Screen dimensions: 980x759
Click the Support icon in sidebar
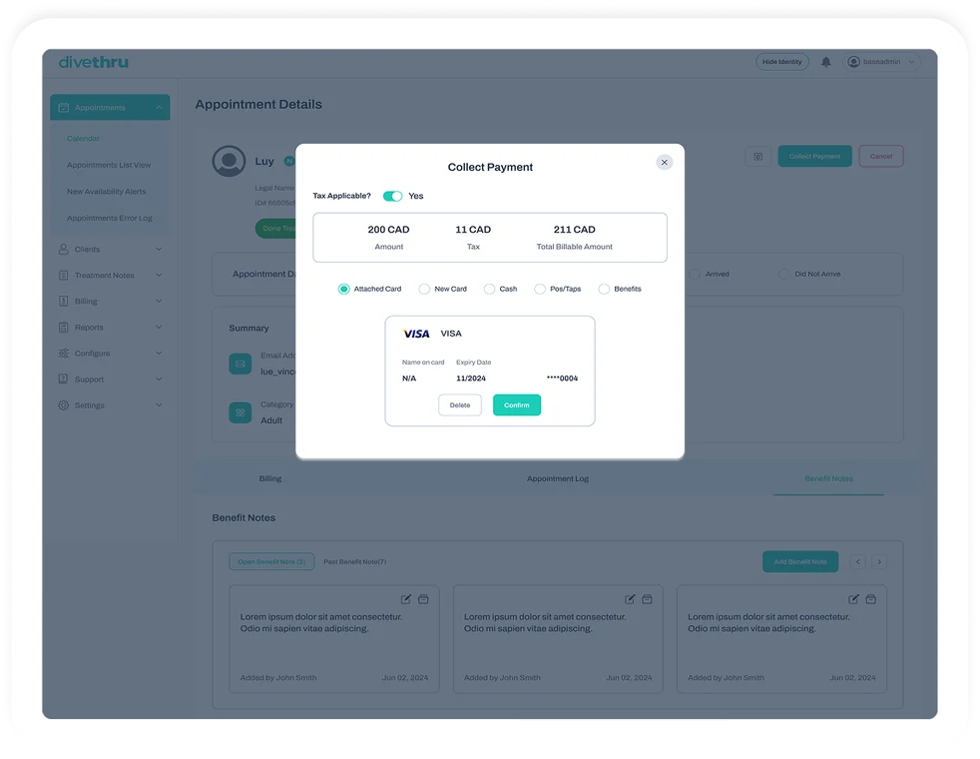(63, 379)
